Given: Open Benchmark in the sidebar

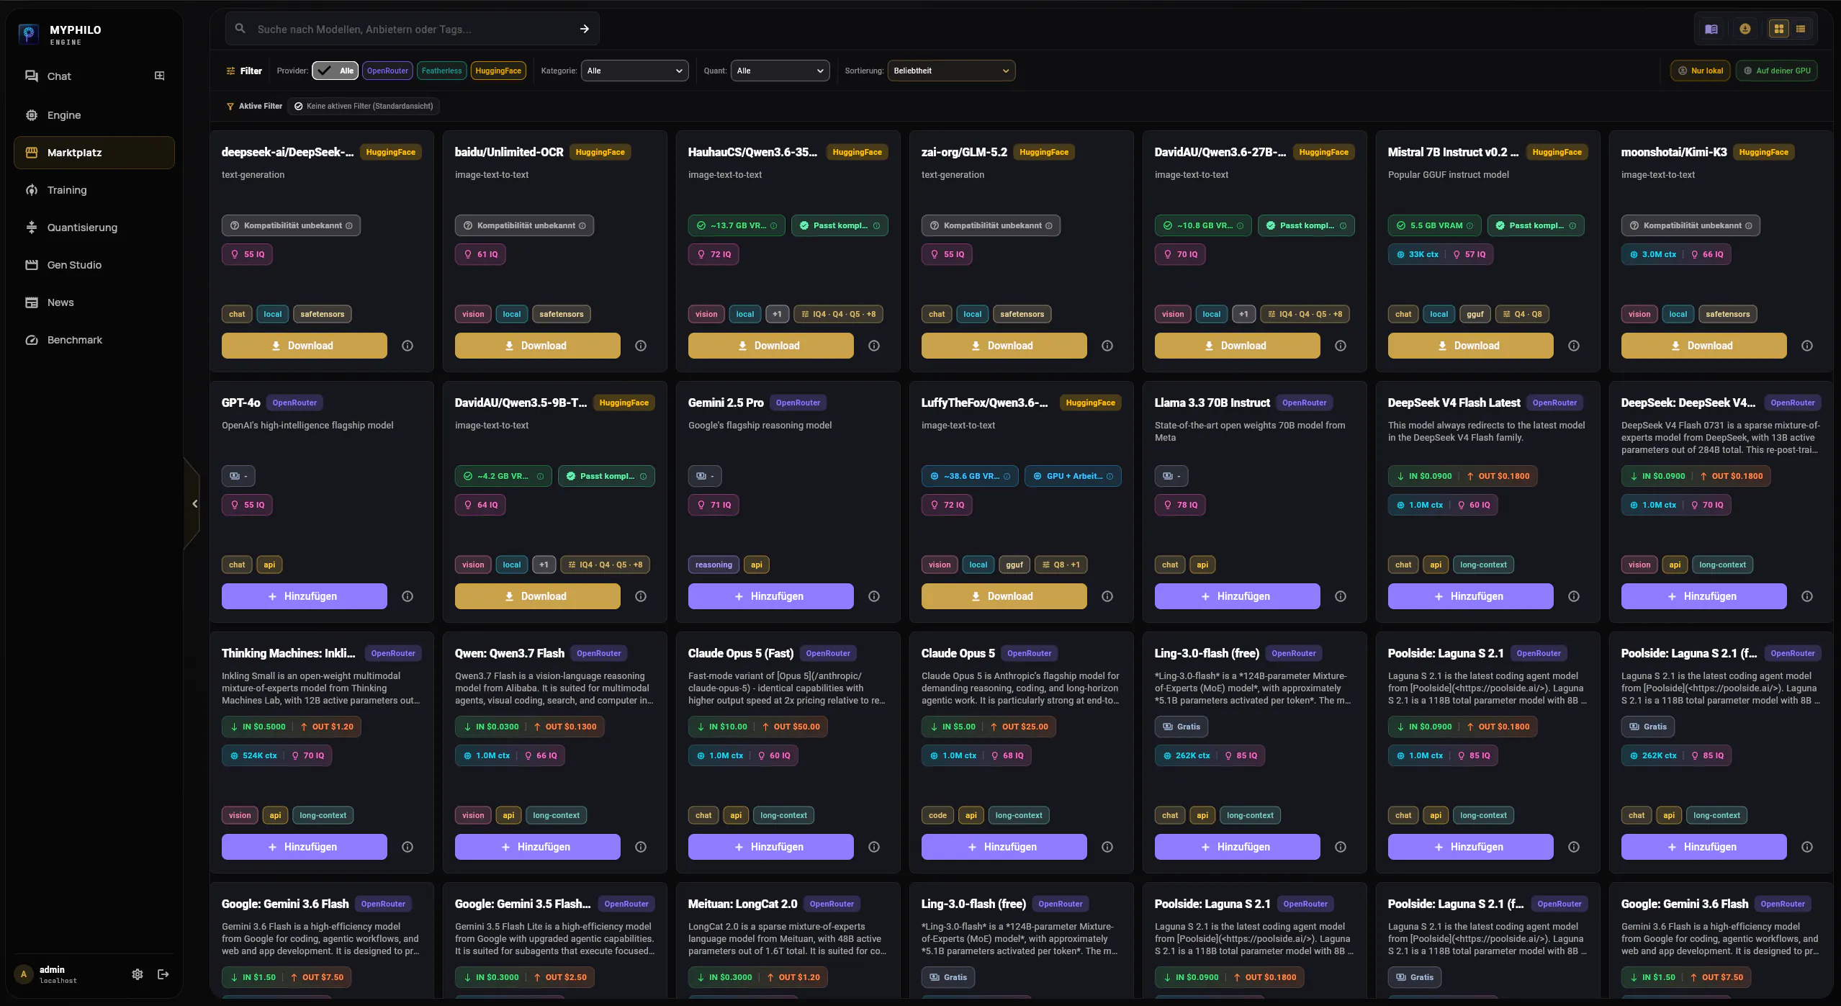Looking at the screenshot, I should pyautogui.click(x=94, y=340).
